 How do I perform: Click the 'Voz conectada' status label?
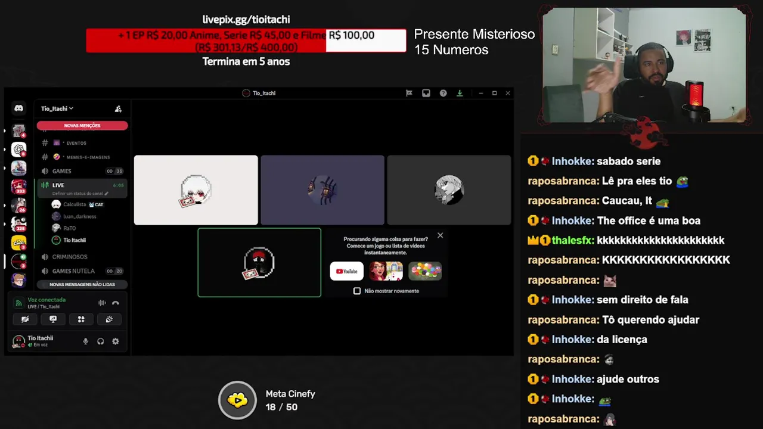pyautogui.click(x=46, y=300)
